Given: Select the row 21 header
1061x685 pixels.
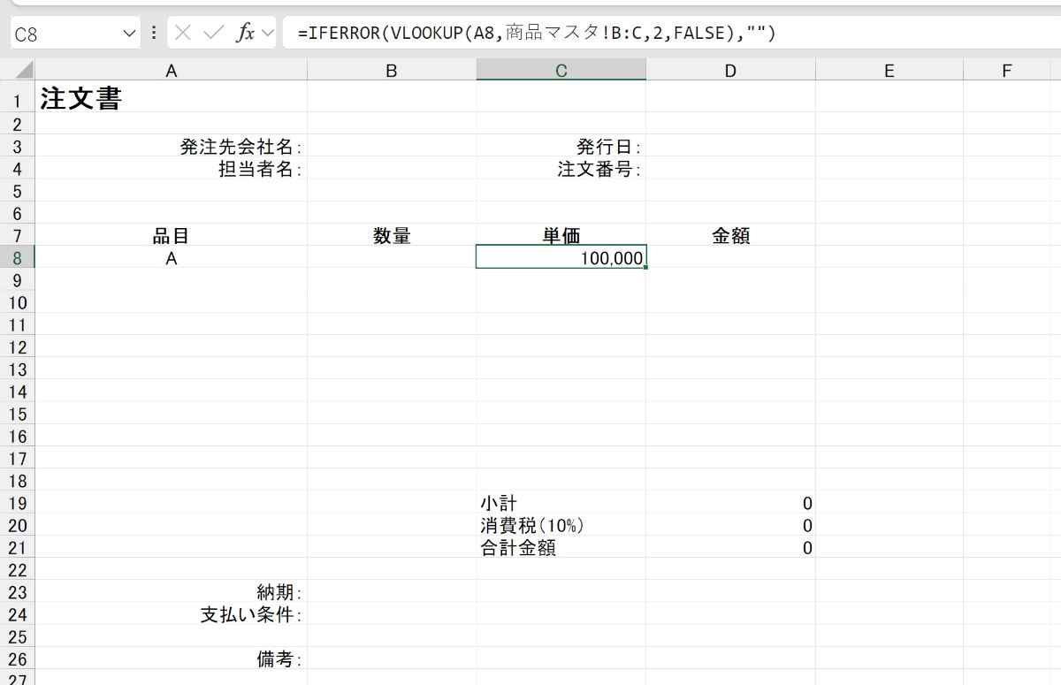Looking at the screenshot, I should click(18, 548).
